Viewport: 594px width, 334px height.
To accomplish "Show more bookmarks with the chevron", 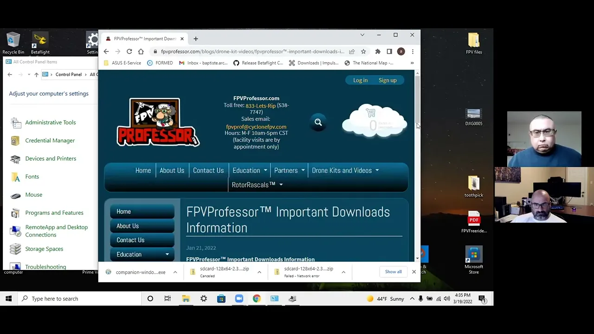I will [x=412, y=63].
